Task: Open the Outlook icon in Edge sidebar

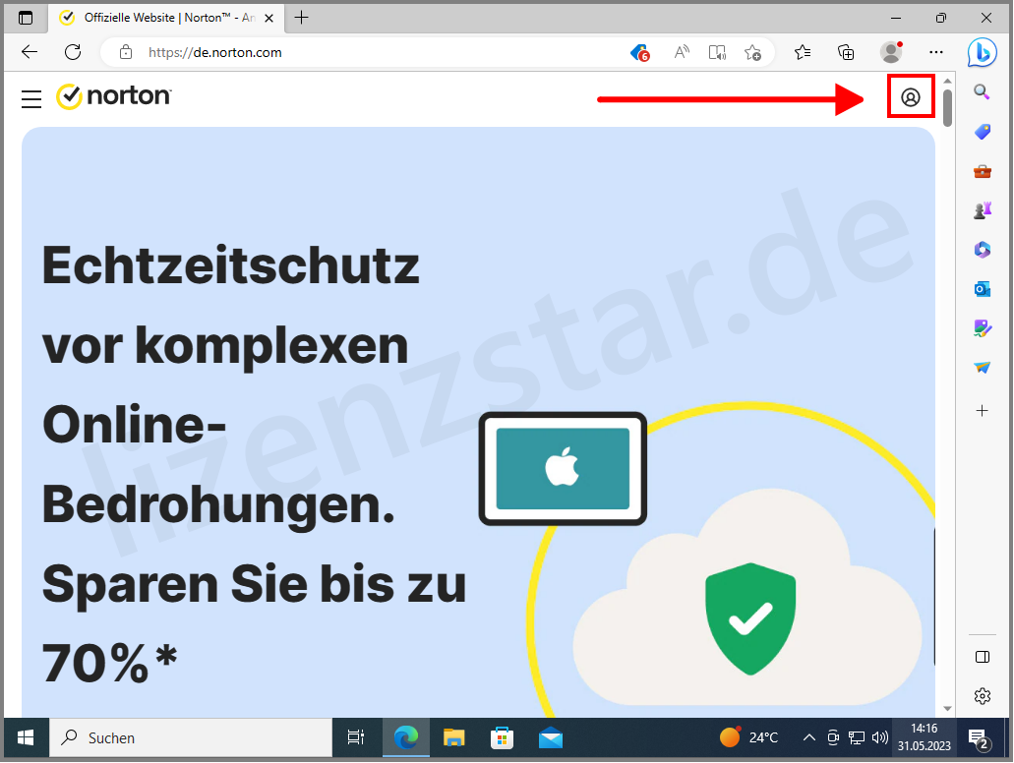Action: point(982,289)
